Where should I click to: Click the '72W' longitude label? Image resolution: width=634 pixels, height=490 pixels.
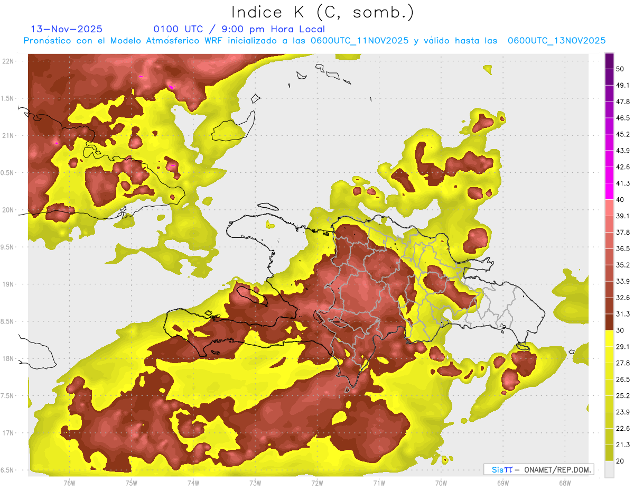tap(317, 483)
